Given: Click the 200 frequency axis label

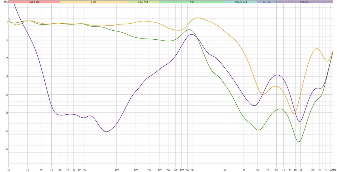Looking at the screenshot, I should coord(117,170).
